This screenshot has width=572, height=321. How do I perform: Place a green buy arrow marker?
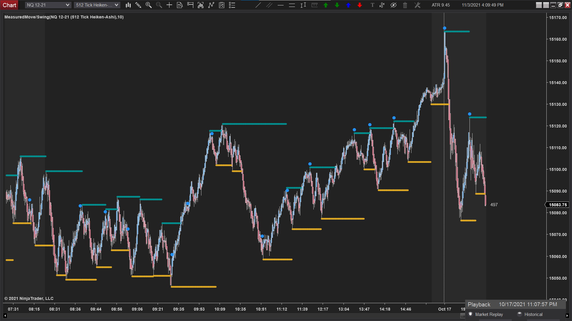326,5
